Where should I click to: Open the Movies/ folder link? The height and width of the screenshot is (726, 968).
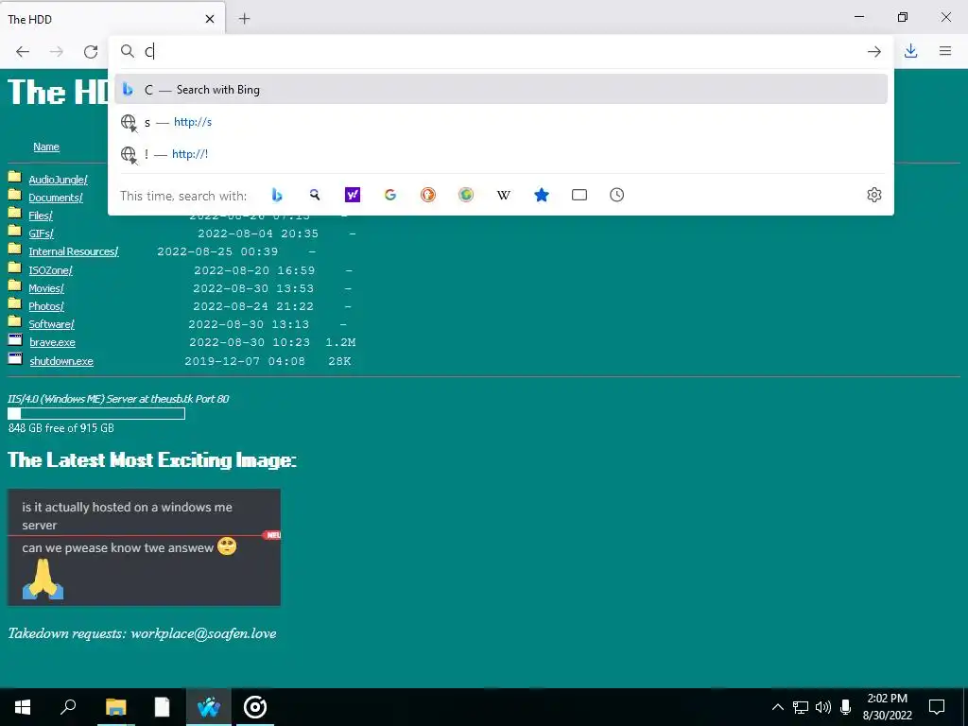coord(46,288)
